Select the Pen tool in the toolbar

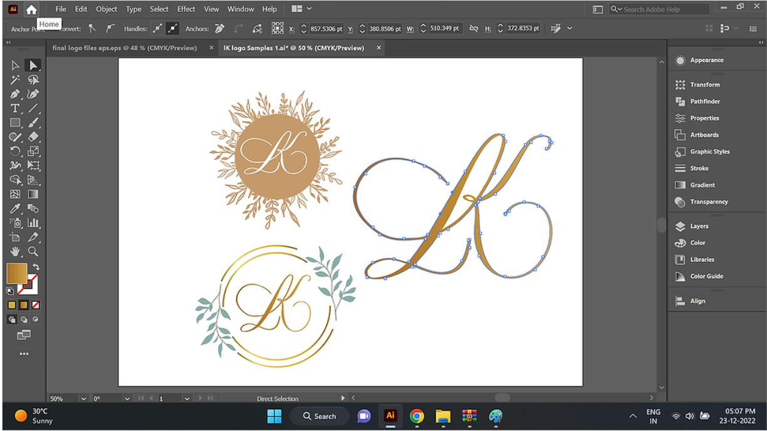pyautogui.click(x=14, y=94)
